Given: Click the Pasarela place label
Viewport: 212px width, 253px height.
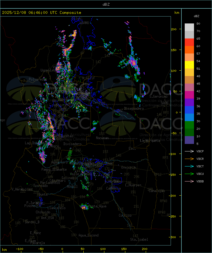Looking at the screenshot, I should tap(37, 243).
